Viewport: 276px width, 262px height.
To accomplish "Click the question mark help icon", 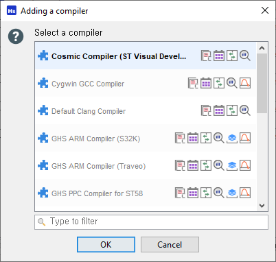I will [16, 36].
